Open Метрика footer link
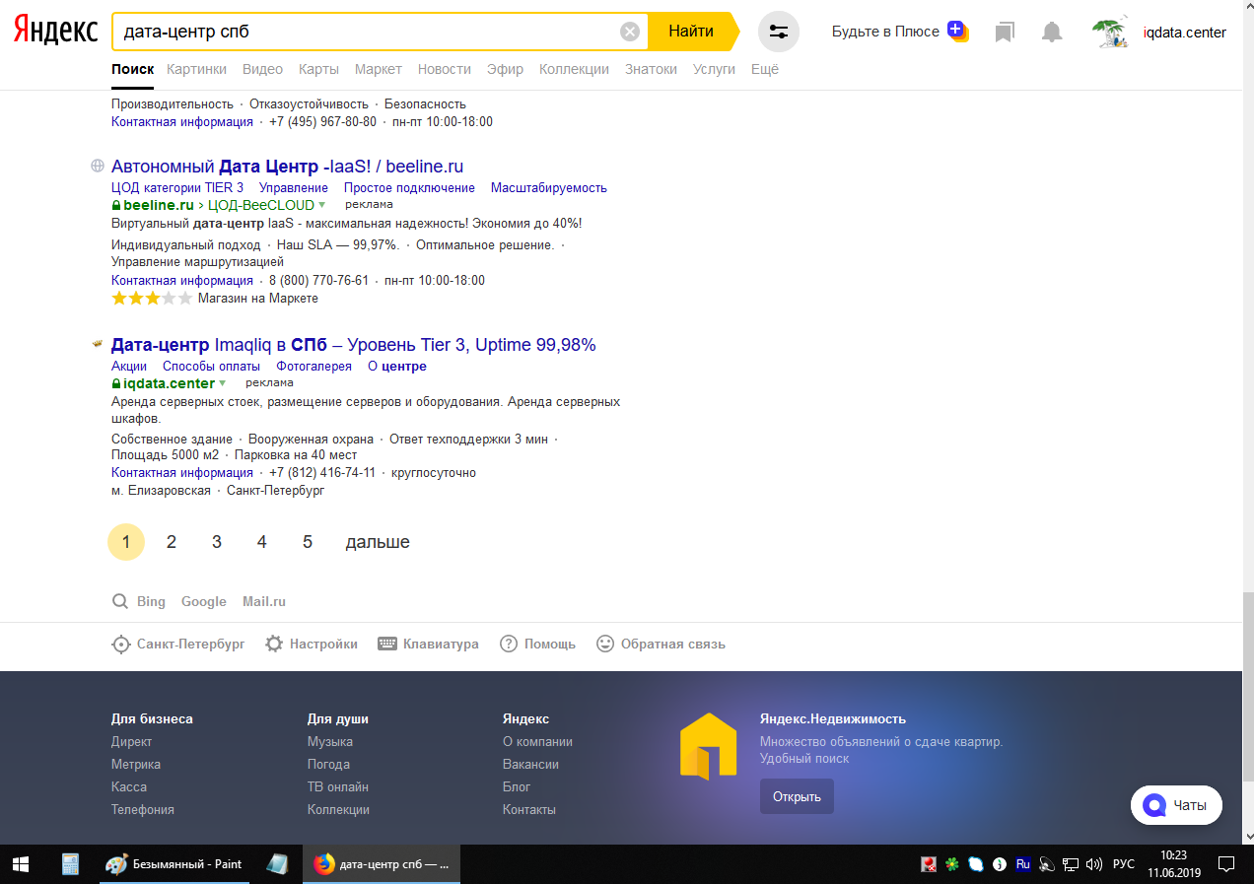The height and width of the screenshot is (884, 1254). pyautogui.click(x=136, y=764)
